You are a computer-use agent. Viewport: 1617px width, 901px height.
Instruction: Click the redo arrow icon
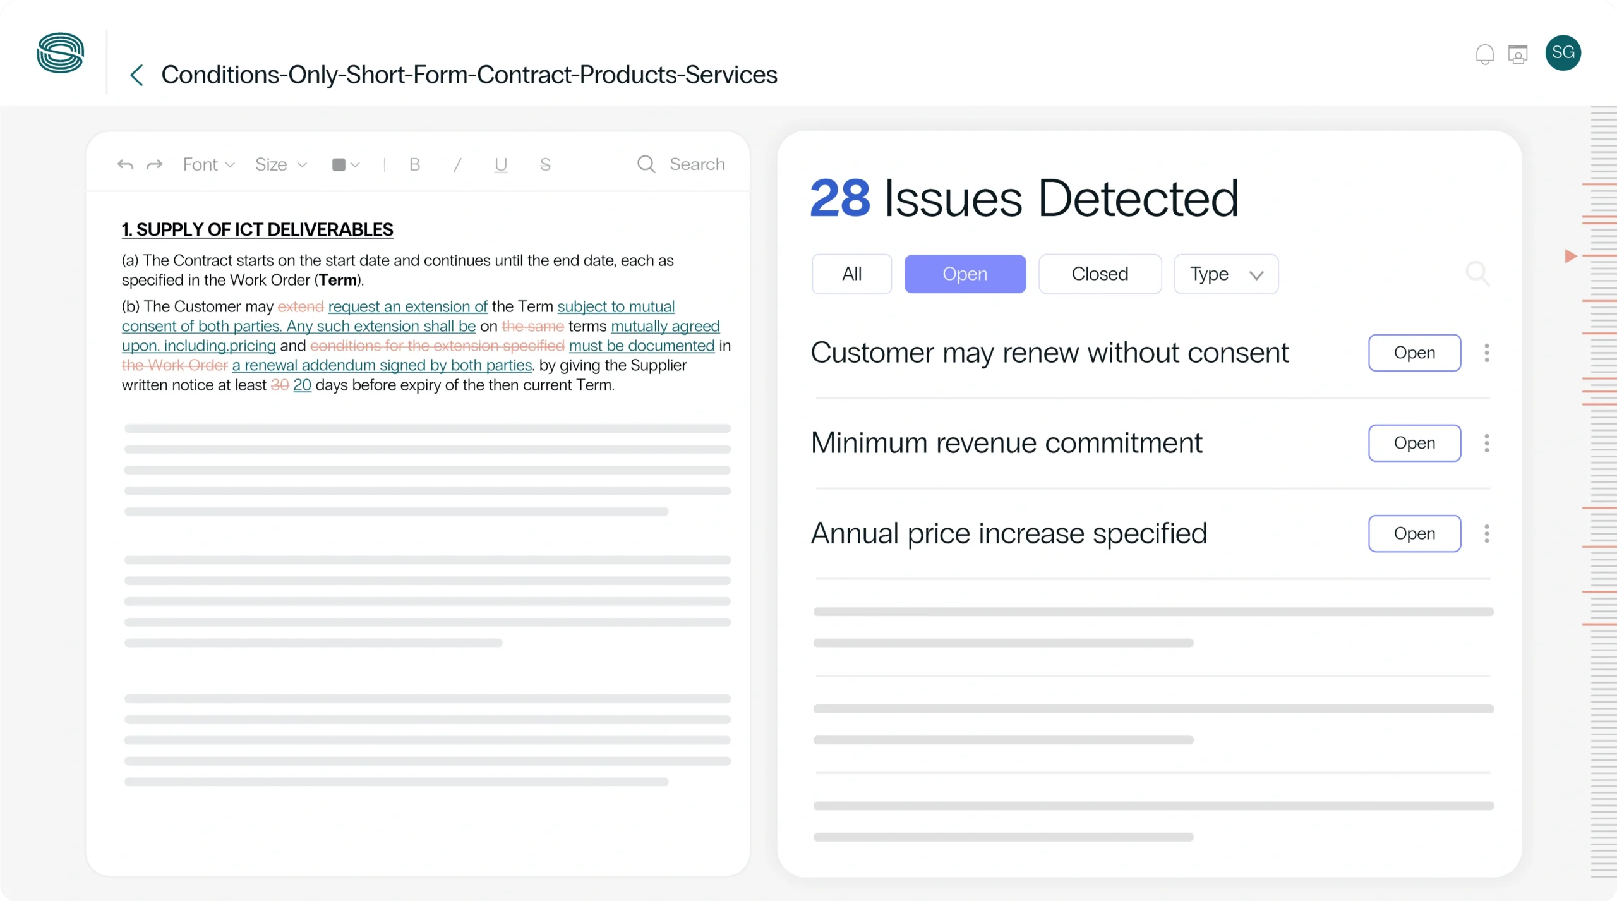tap(154, 164)
